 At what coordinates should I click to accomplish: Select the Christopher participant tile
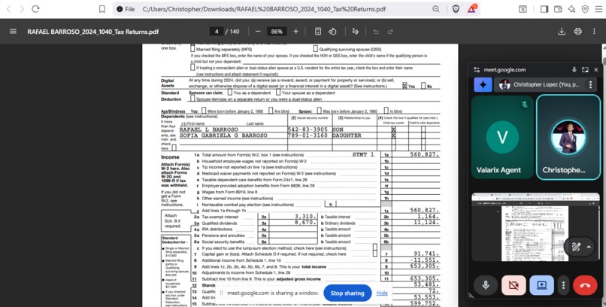tap(568, 137)
